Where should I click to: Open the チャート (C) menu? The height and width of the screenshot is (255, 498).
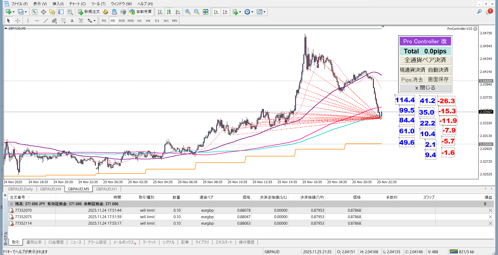click(77, 4)
